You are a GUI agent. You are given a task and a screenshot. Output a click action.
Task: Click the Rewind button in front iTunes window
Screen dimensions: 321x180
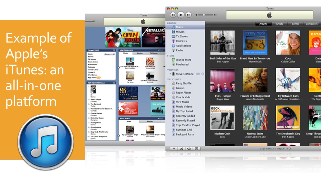pyautogui.click(x=173, y=15)
